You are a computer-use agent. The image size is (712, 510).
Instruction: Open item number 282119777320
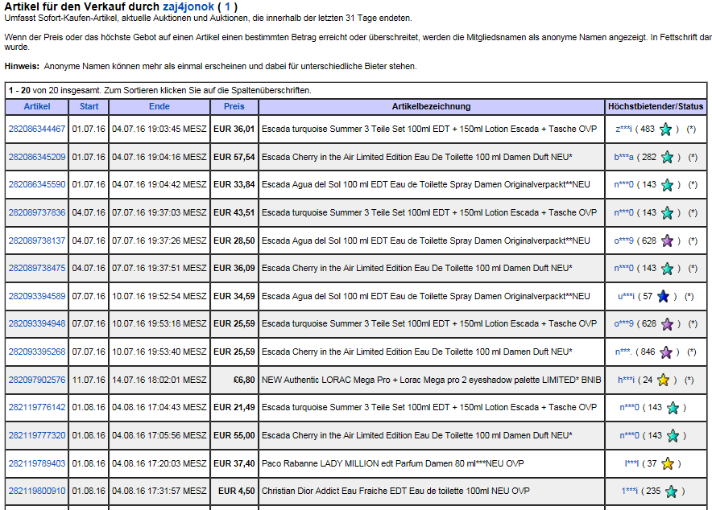tap(37, 435)
